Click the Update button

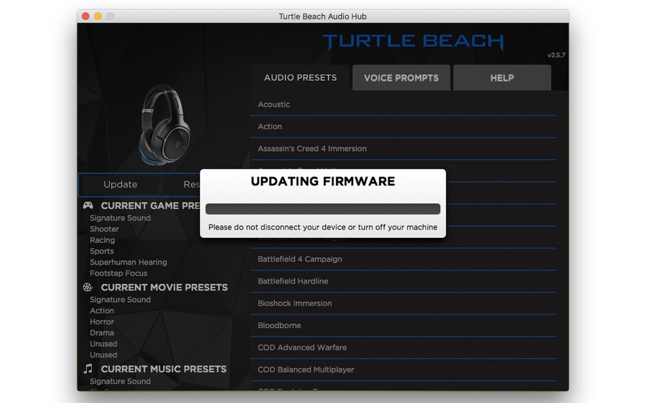tap(121, 184)
